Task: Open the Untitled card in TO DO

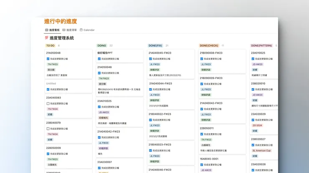Action: tap(68, 86)
